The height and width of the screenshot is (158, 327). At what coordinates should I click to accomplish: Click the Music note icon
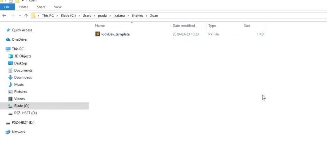click(11, 85)
